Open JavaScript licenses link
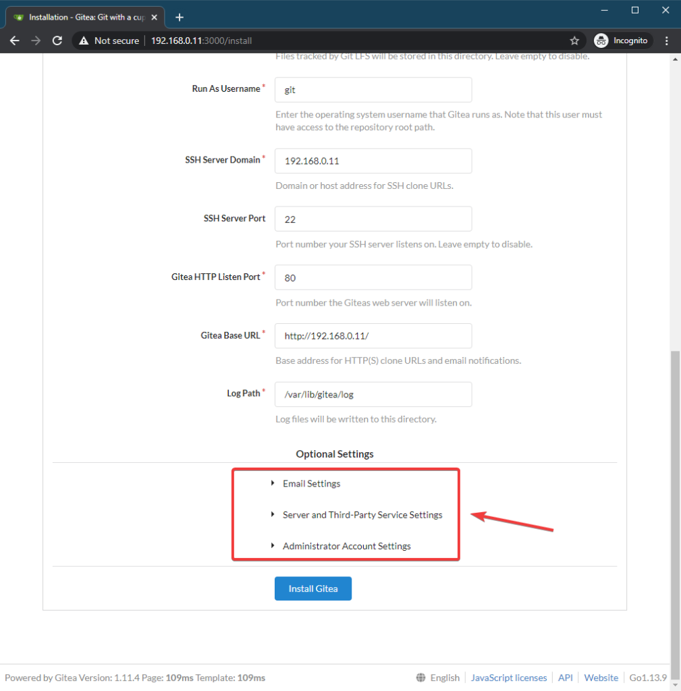The image size is (681, 691). (x=509, y=678)
